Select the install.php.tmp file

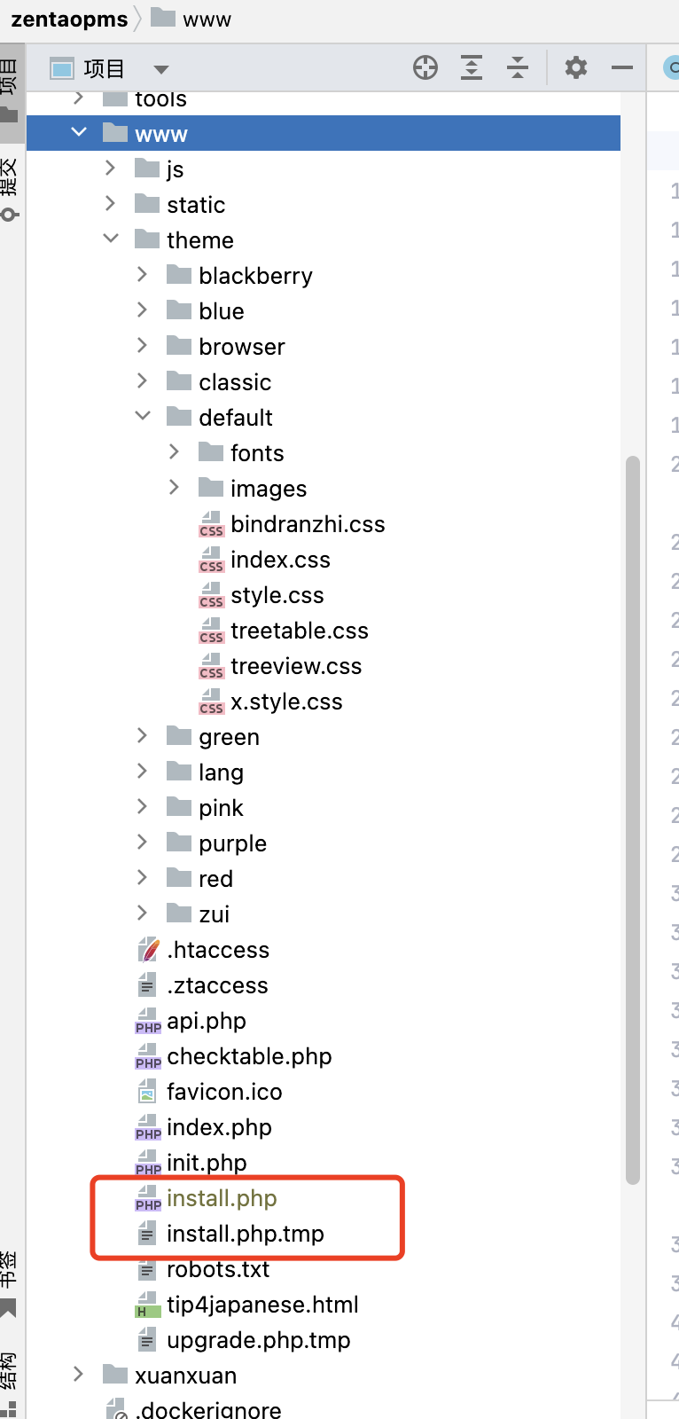pos(245,1234)
